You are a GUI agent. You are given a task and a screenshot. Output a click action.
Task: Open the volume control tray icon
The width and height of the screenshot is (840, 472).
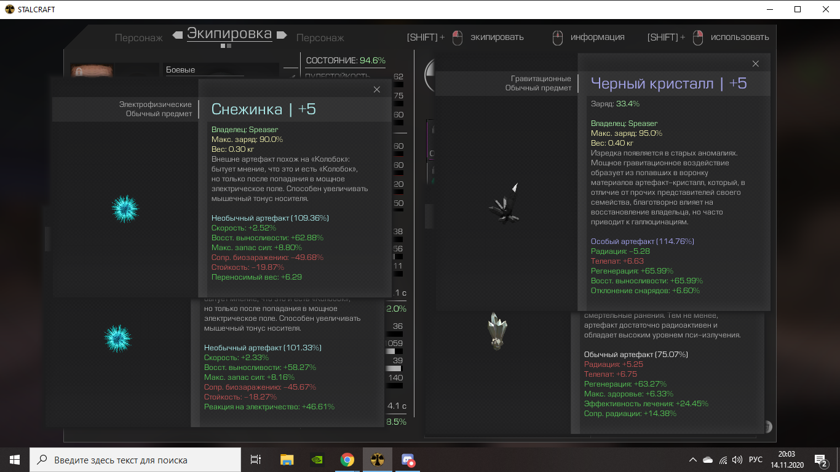click(x=737, y=460)
